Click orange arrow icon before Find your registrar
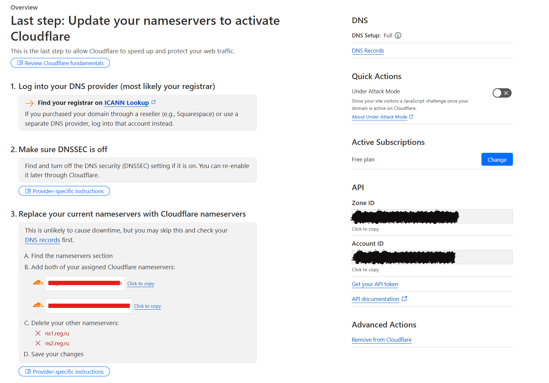The image size is (549, 383). pos(29,103)
